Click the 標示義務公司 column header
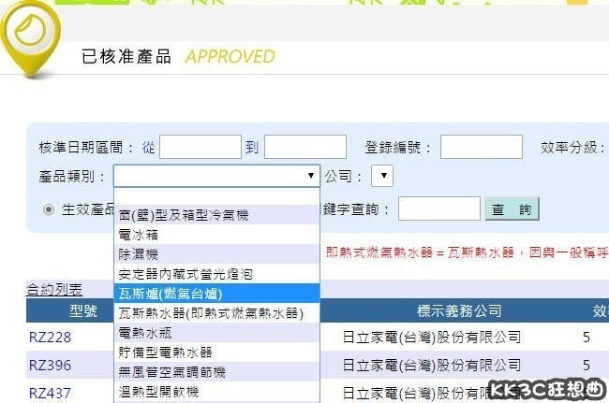609x403 pixels. pos(459,310)
